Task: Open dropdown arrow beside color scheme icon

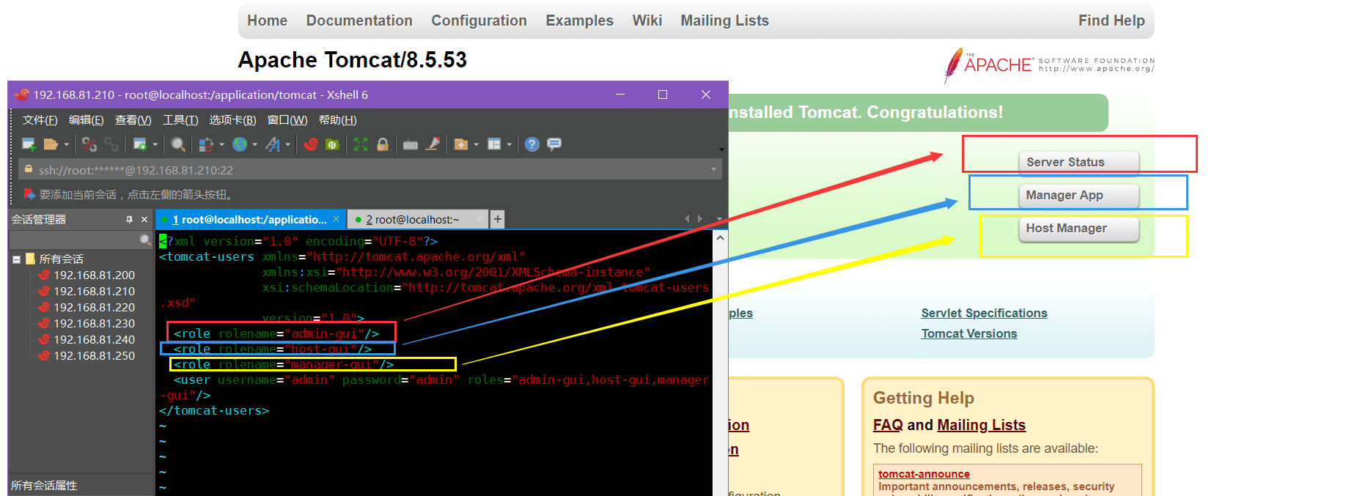Action: click(x=221, y=144)
